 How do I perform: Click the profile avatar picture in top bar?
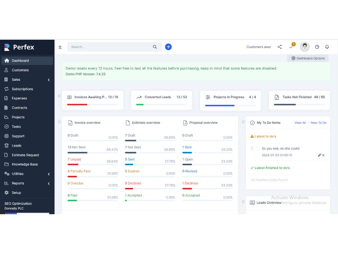pyautogui.click(x=305, y=47)
